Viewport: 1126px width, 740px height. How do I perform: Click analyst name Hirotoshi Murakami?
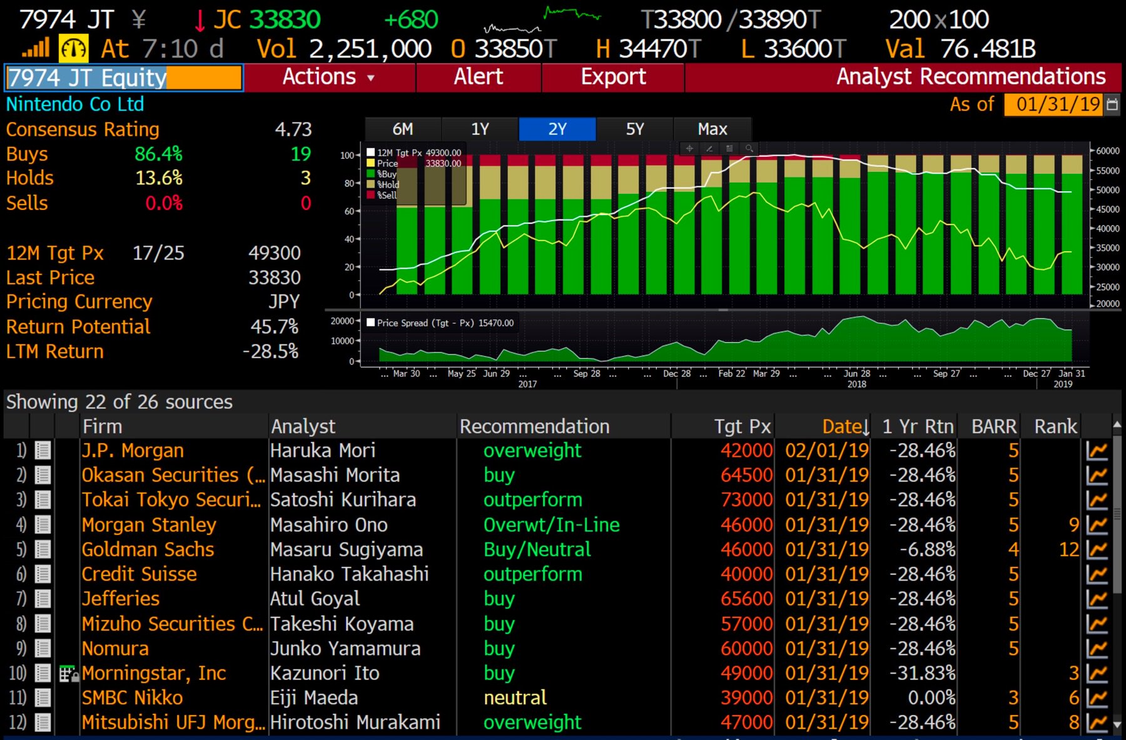click(x=355, y=722)
